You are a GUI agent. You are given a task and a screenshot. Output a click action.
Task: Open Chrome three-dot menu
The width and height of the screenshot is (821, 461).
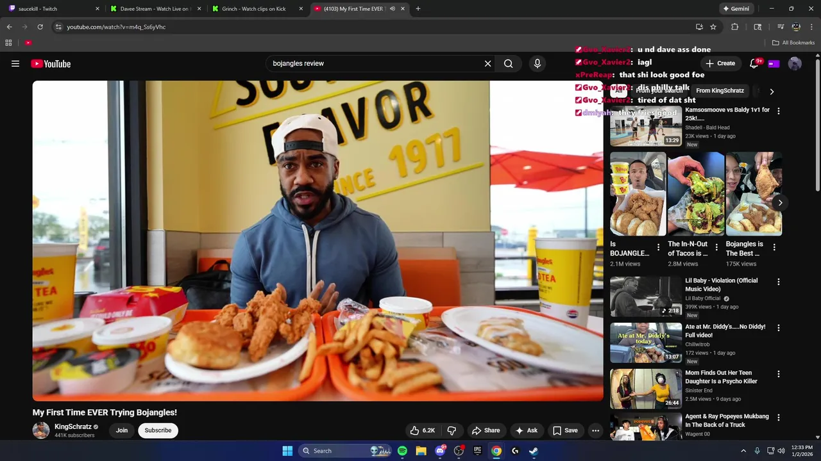point(811,27)
